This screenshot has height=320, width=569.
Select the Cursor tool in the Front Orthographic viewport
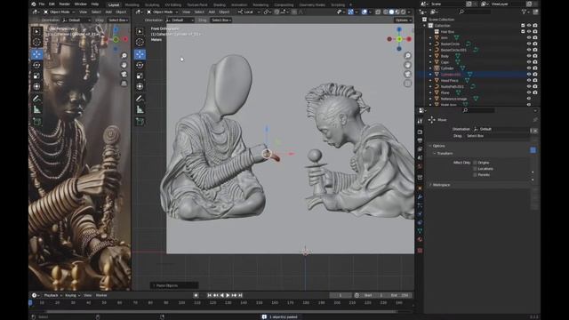(x=140, y=42)
